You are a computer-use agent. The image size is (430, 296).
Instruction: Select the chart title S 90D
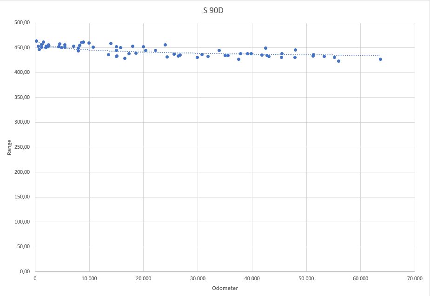pos(213,10)
